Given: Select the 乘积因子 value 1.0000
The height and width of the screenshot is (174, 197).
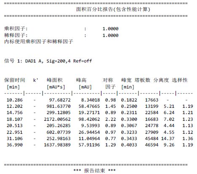Looking at the screenshot, I should [x=110, y=29].
